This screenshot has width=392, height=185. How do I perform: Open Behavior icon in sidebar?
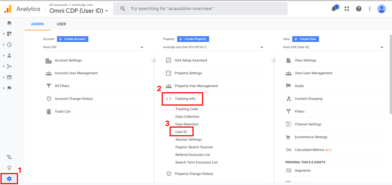pyautogui.click(x=9, y=77)
